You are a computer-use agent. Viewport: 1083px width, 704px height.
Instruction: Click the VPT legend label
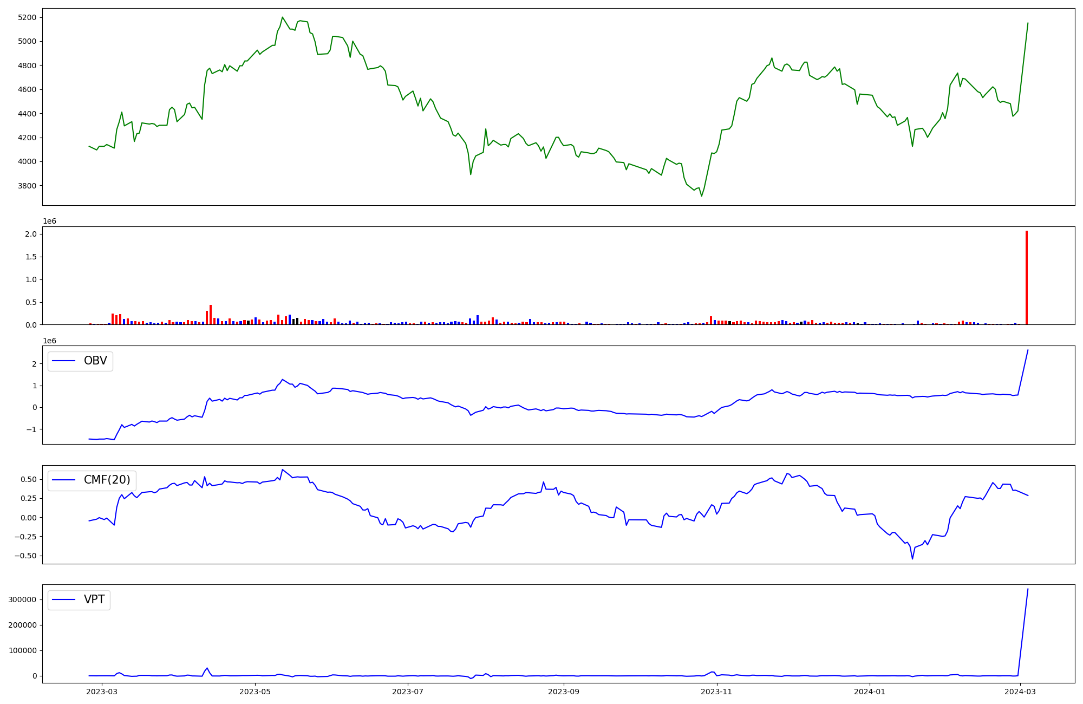(x=94, y=599)
